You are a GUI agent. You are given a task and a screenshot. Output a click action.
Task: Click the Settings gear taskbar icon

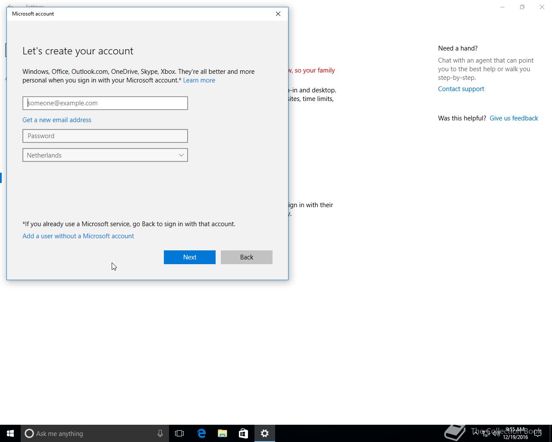[265, 433]
